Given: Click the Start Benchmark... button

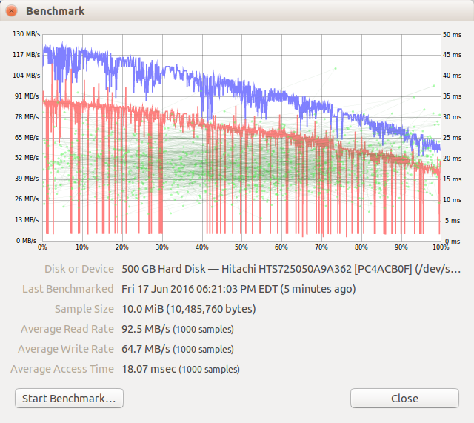Looking at the screenshot, I should [69, 399].
